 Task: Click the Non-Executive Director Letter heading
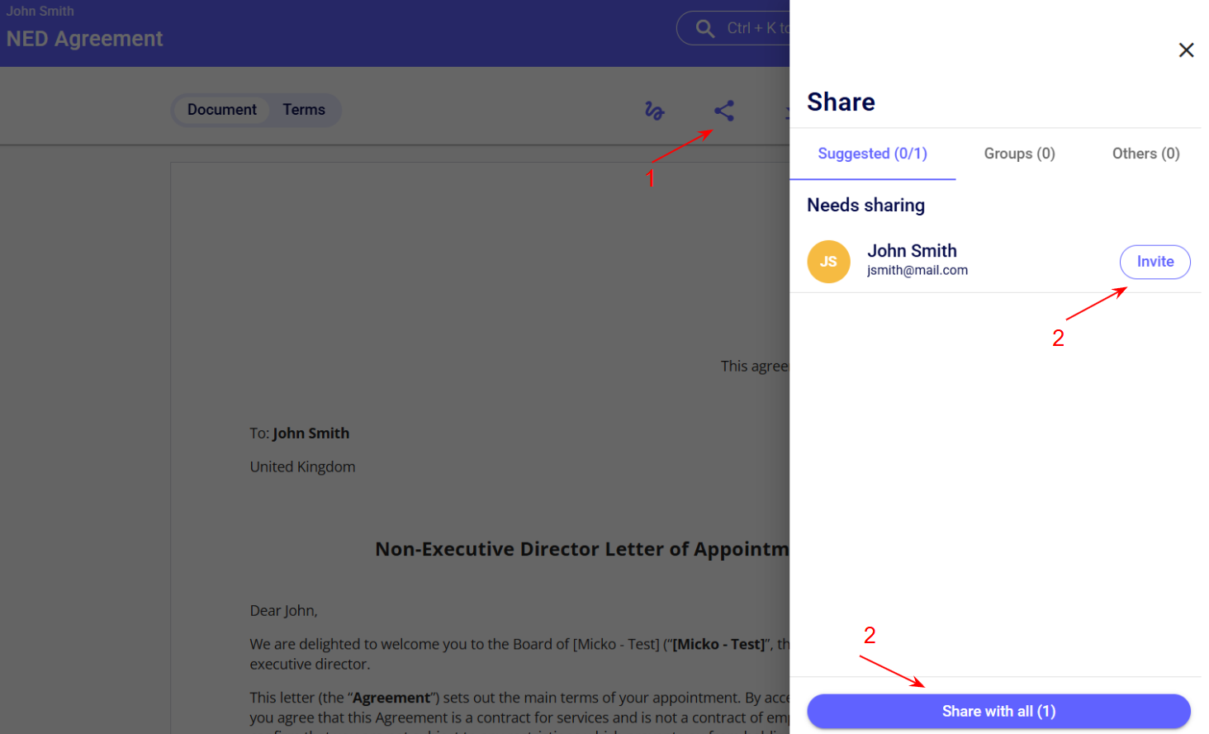tap(581, 549)
